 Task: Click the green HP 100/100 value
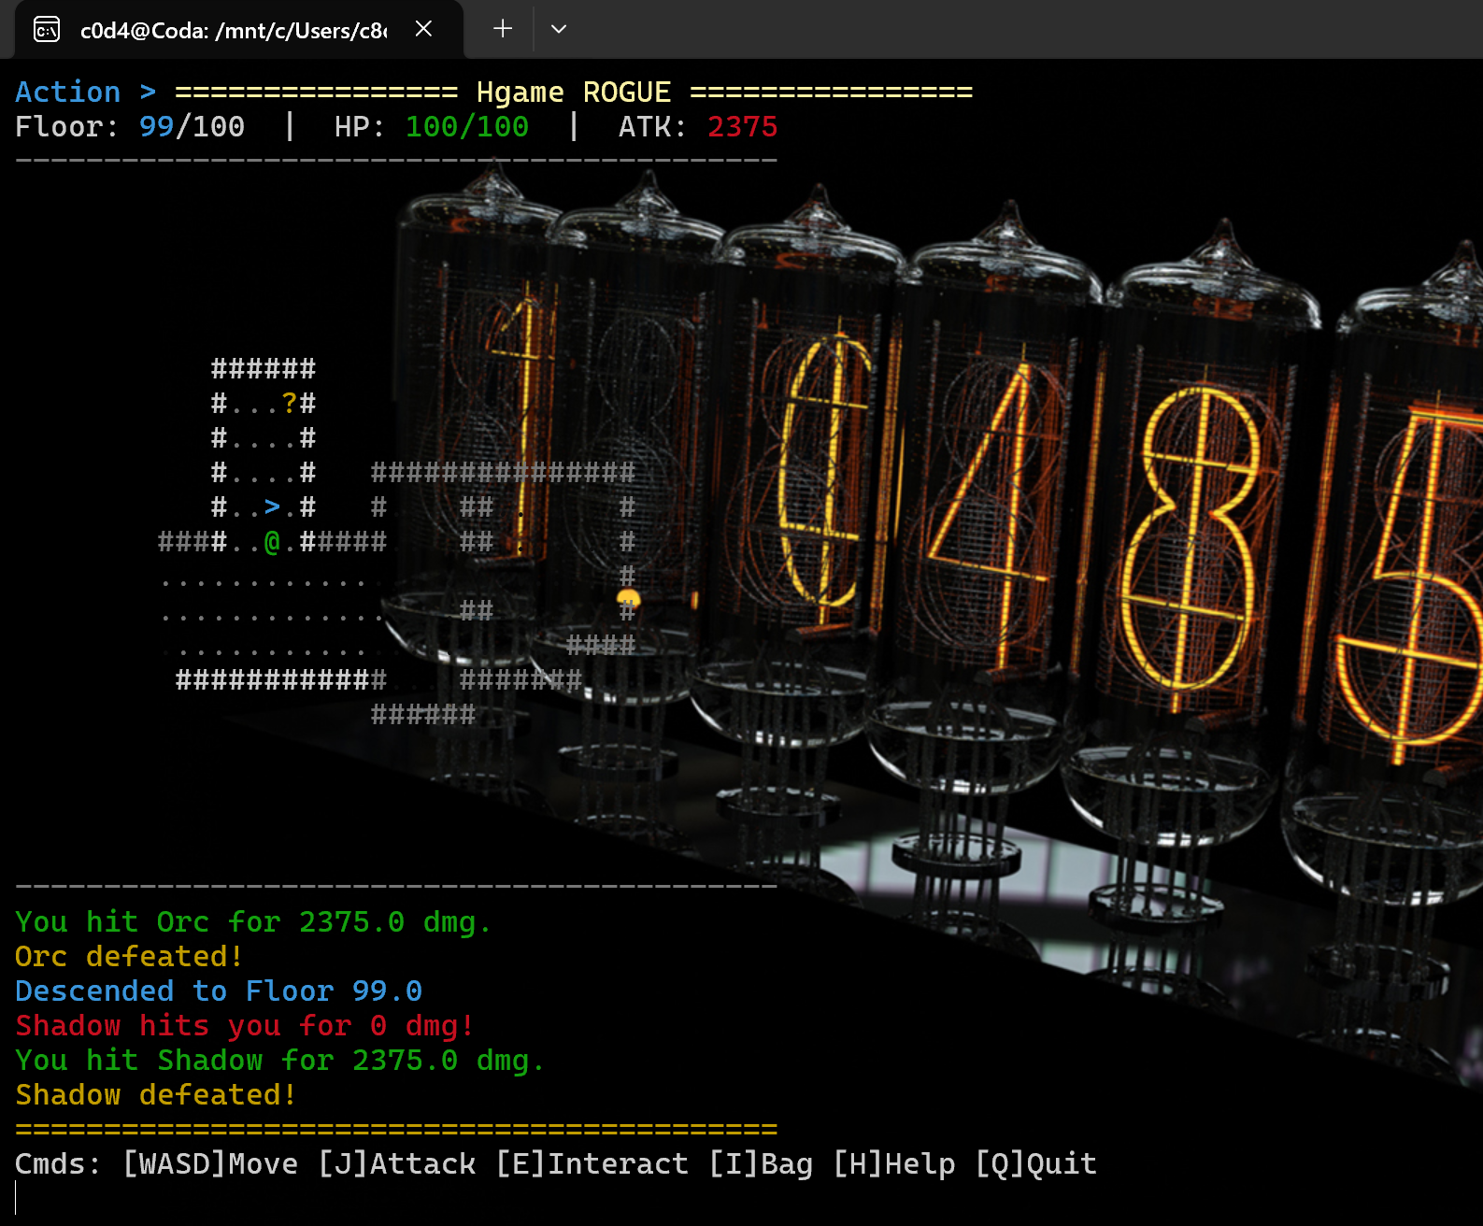click(466, 127)
